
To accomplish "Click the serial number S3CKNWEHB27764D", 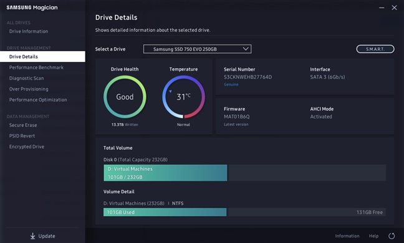I will pos(248,77).
